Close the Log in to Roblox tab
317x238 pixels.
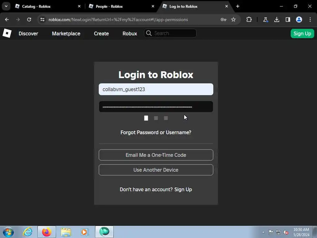(x=226, y=6)
